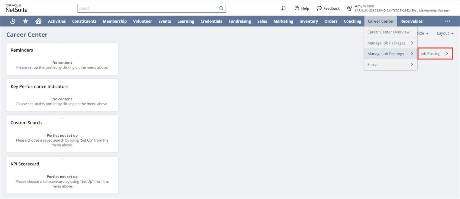Click the search magnifying glass icon
This screenshot has height=199, width=460.
[221, 8]
